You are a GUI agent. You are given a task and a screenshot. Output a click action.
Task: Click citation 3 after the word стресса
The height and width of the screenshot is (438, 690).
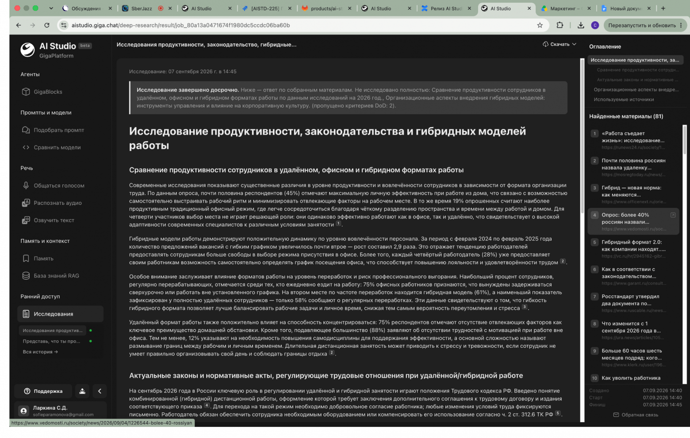pyautogui.click(x=525, y=307)
